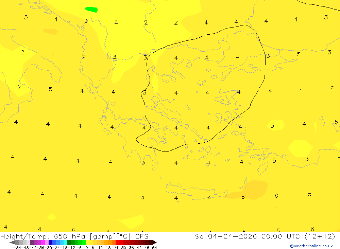Select the cyan swatch above -18
Viewport: 340px width, 249px height.
click(65, 242)
